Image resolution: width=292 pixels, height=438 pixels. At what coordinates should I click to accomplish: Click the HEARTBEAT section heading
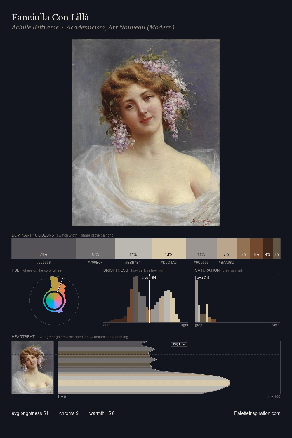pyautogui.click(x=23, y=337)
